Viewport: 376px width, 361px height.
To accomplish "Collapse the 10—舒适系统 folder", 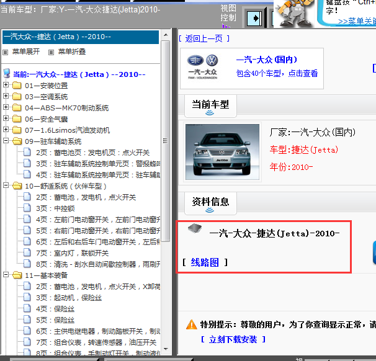I will pyautogui.click(x=6, y=185).
